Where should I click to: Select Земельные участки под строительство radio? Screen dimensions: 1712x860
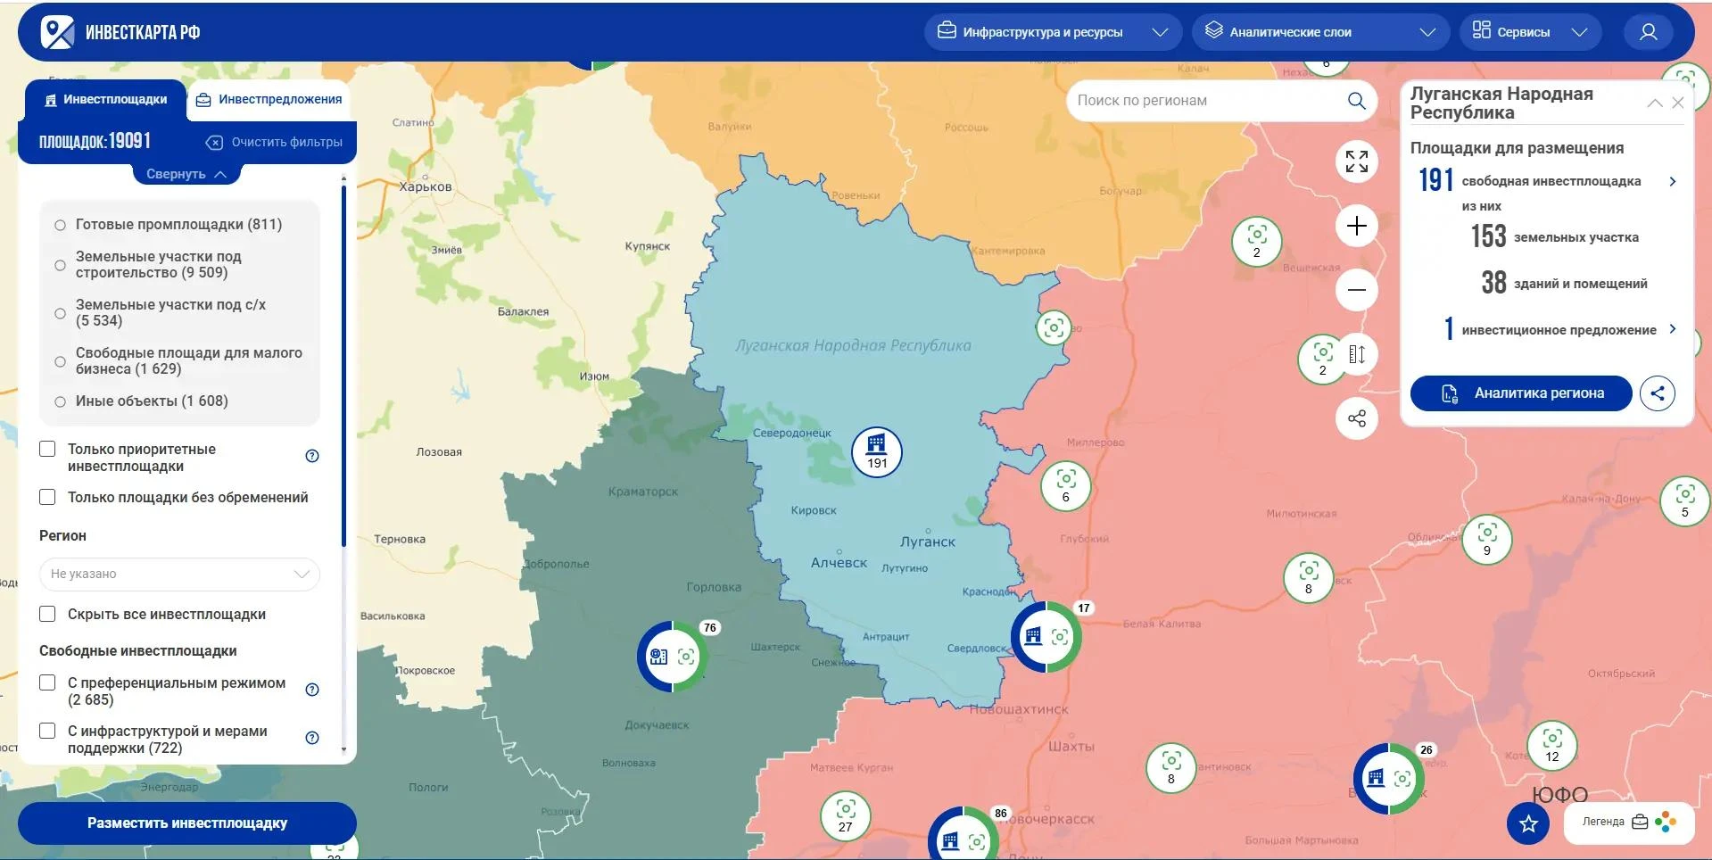[x=60, y=265]
